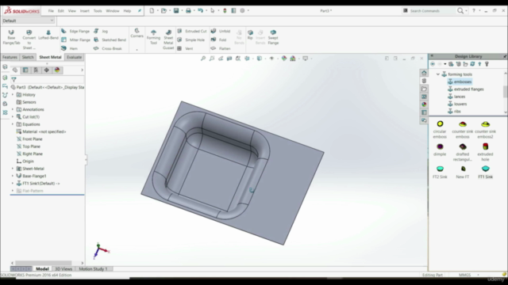This screenshot has height=285, width=508.
Task: Expand the History tree node
Action: 13,95
